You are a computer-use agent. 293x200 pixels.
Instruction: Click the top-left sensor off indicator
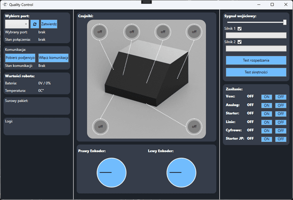tap(100, 32)
